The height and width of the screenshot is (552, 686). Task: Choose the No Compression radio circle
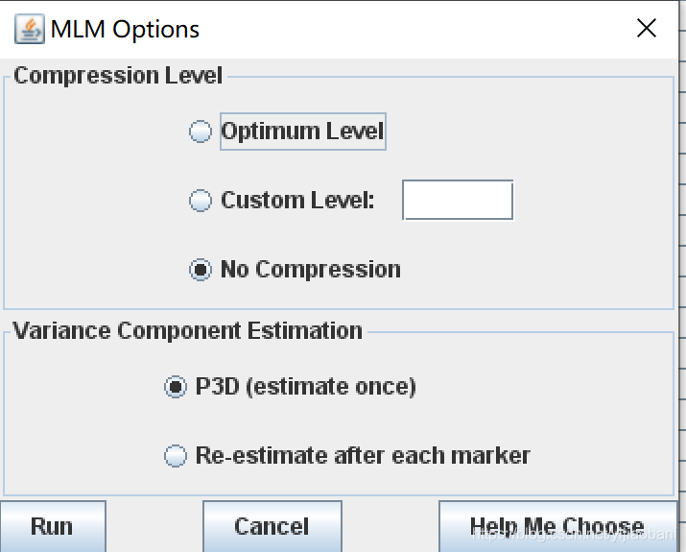click(201, 270)
